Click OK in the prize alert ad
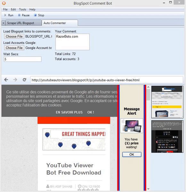The height and width of the screenshot is (192, 186). coord(132,155)
